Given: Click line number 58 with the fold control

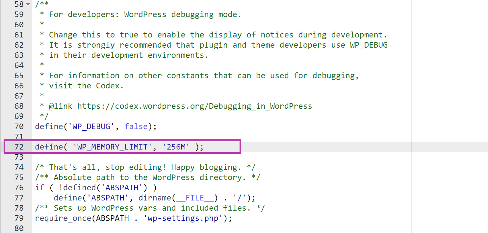Looking at the screenshot, I should tap(19, 4).
